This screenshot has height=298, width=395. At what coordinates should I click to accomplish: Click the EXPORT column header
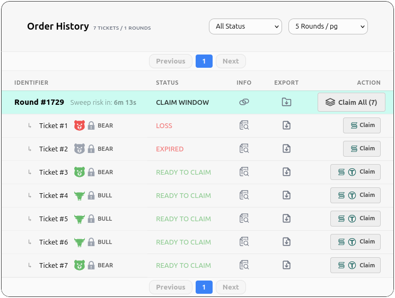tap(286, 83)
